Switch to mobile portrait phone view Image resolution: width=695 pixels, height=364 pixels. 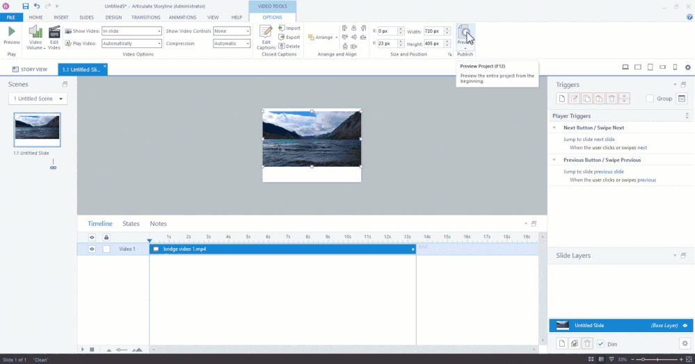[674, 67]
